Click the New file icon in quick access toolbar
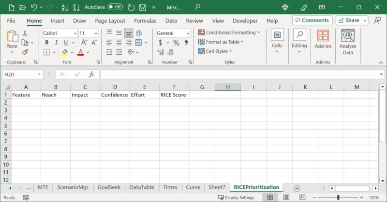The height and width of the screenshot is (202, 387). coord(11,7)
